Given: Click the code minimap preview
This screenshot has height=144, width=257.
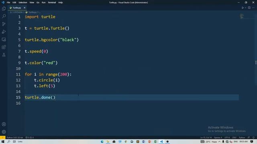Looking at the screenshot, I should (x=242, y=16).
